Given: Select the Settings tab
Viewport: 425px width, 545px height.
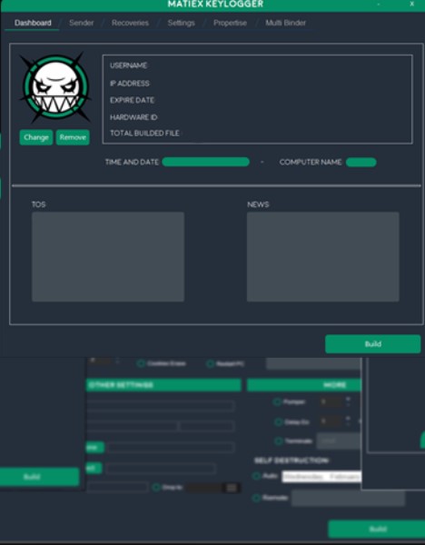Looking at the screenshot, I should pyautogui.click(x=181, y=23).
